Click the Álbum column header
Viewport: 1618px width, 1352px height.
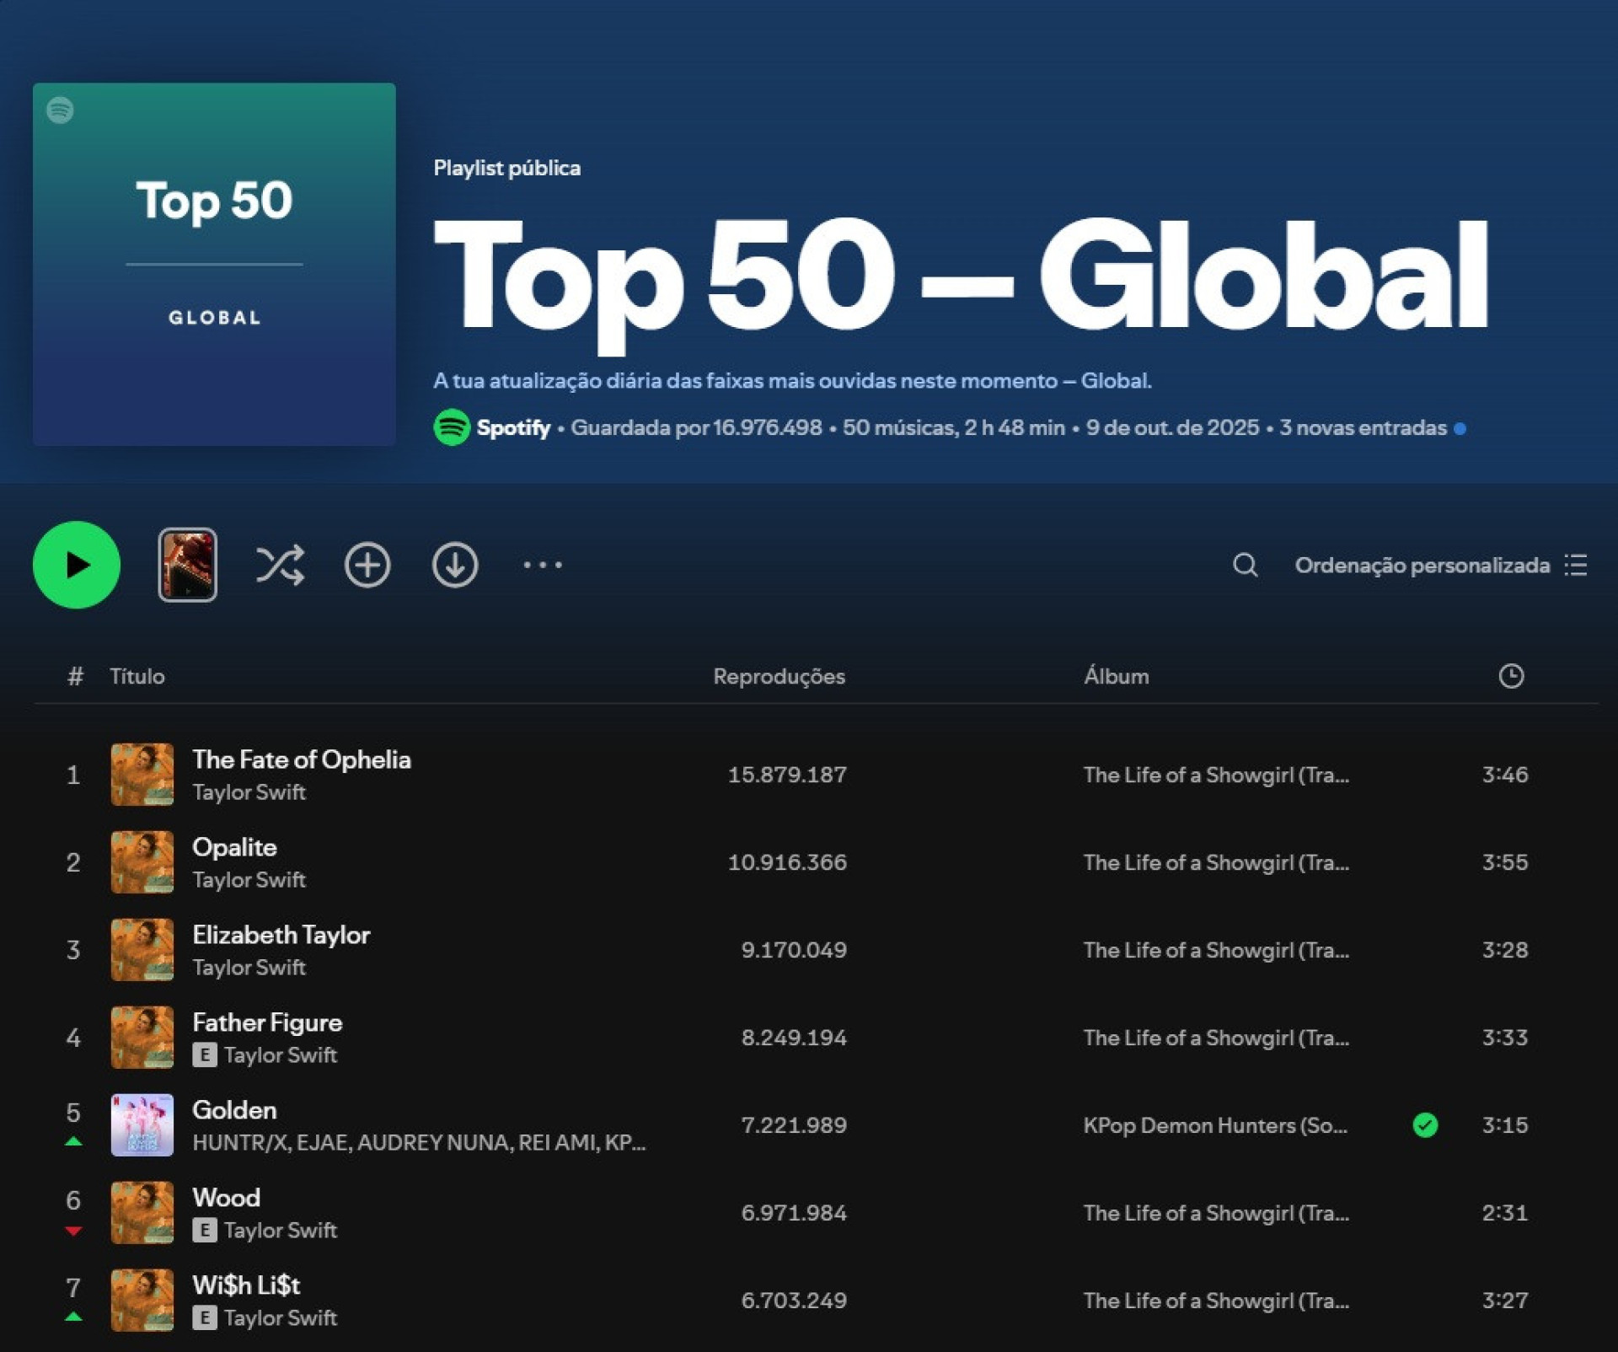pos(1116,676)
